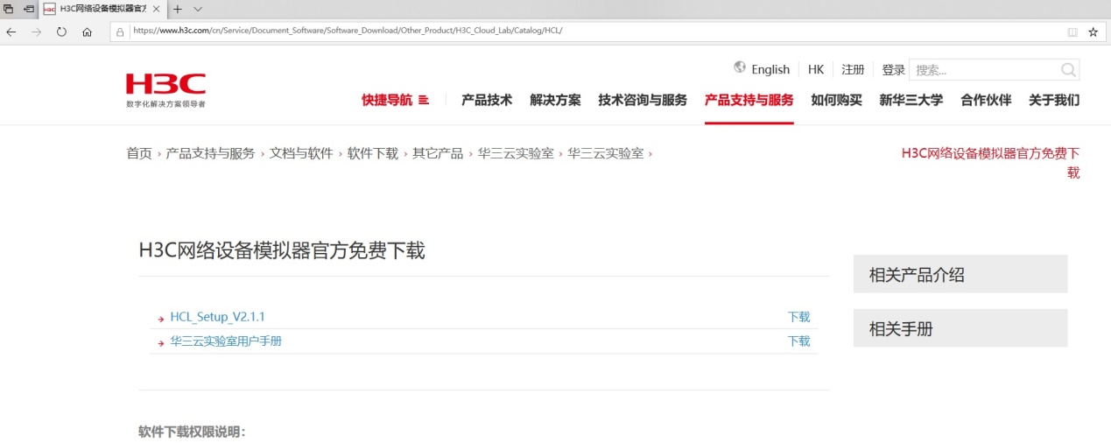Click 软件下载 breadcrumb link

(373, 153)
